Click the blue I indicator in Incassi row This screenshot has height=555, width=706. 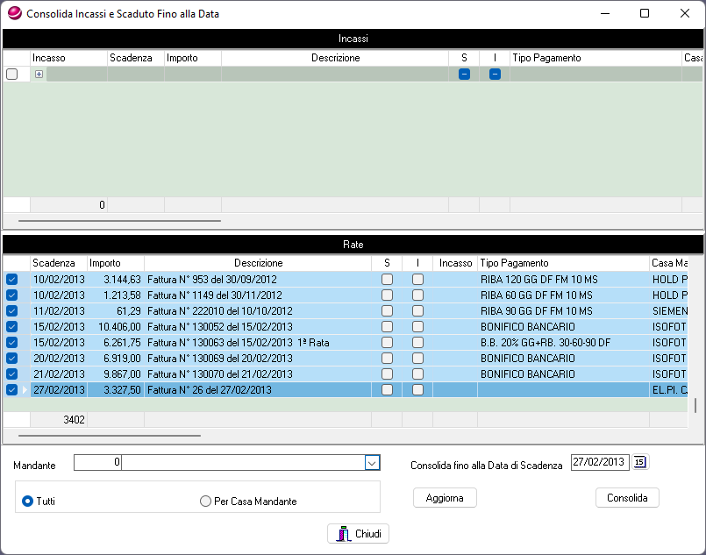coord(495,75)
